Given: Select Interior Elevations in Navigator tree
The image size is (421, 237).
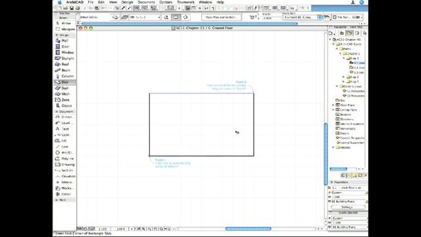Looking at the screenshot, I should coord(349,124).
